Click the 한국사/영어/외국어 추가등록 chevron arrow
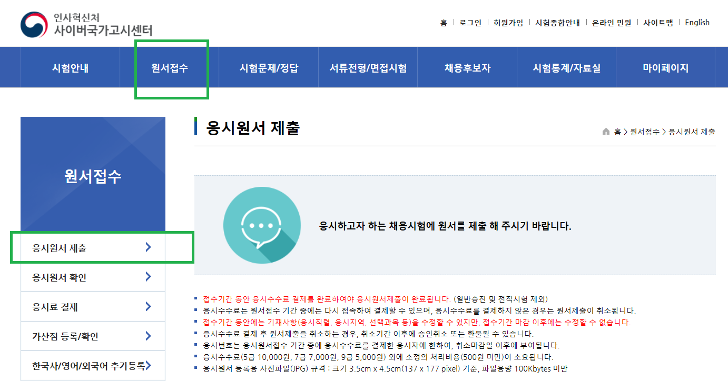 click(x=149, y=366)
